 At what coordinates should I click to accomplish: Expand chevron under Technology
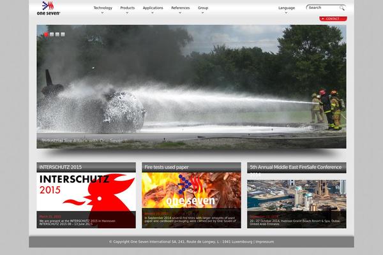coord(102,13)
